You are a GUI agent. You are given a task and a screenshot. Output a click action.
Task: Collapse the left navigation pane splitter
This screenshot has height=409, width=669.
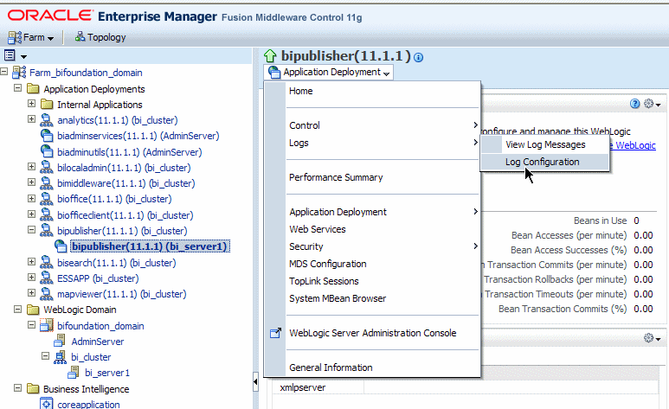tap(255, 381)
